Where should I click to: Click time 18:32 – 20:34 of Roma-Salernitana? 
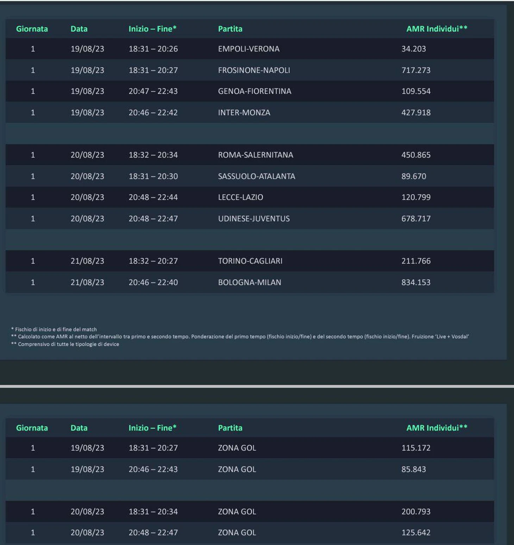(153, 155)
